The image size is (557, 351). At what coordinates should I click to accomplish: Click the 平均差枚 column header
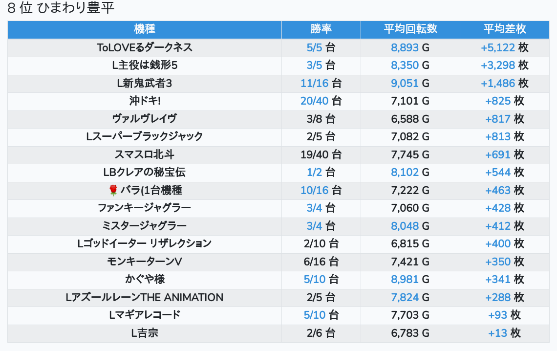(x=505, y=29)
